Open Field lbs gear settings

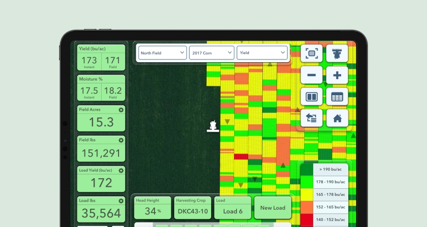pos(121,140)
